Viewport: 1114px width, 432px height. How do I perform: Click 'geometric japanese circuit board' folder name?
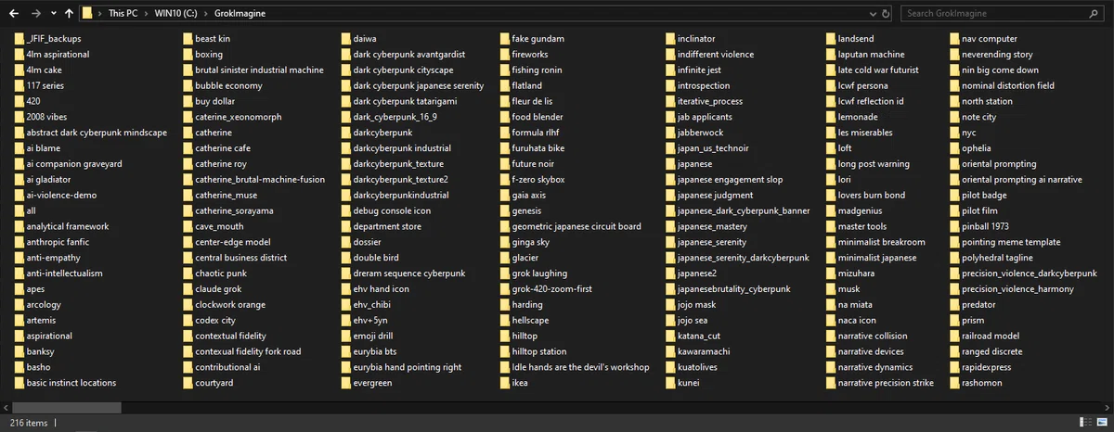[576, 226]
